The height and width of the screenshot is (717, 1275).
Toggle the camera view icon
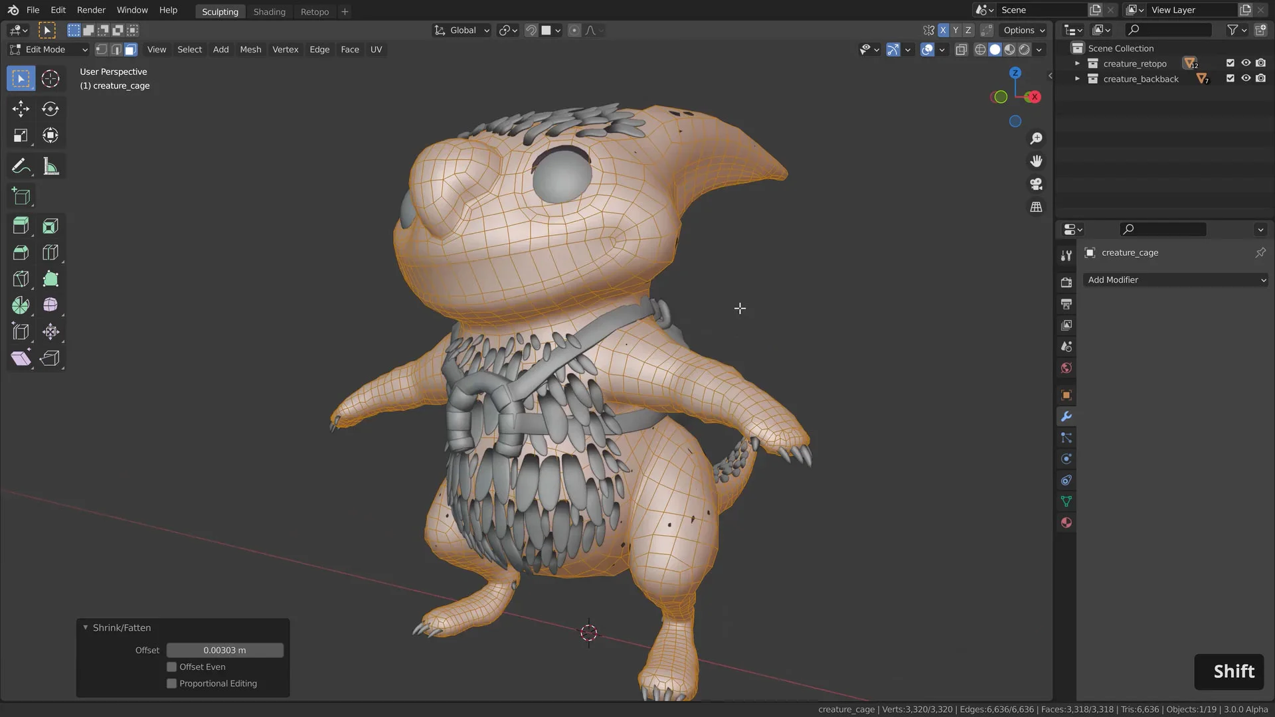click(x=1036, y=184)
